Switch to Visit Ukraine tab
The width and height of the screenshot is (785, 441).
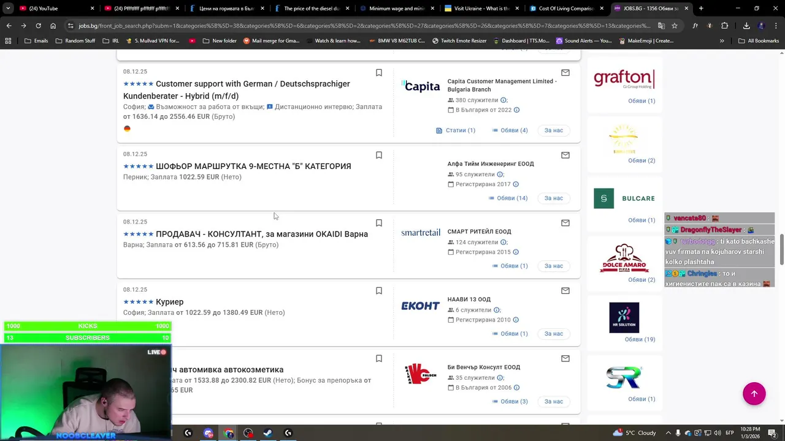[481, 9]
